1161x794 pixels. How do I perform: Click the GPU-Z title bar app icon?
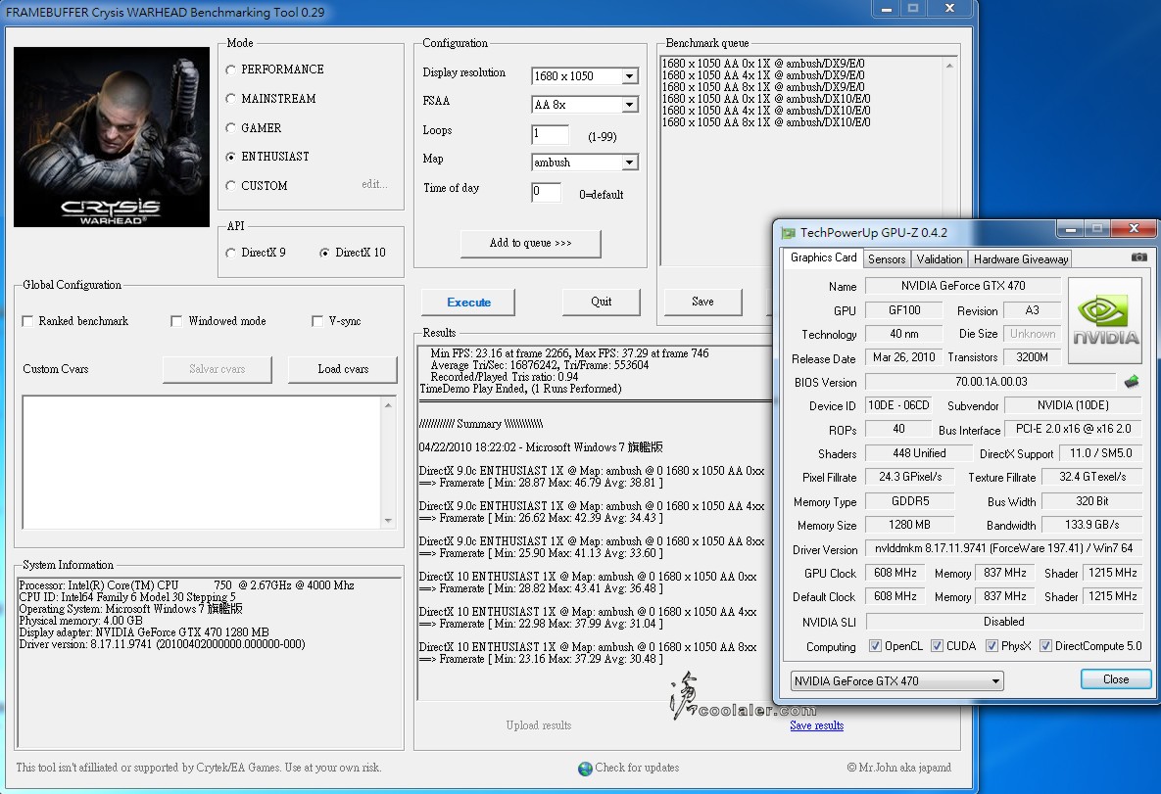(x=788, y=232)
